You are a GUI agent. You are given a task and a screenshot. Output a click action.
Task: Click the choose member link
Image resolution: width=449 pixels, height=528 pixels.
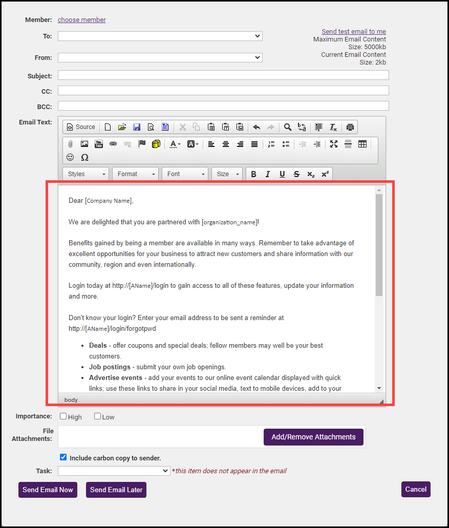(82, 20)
